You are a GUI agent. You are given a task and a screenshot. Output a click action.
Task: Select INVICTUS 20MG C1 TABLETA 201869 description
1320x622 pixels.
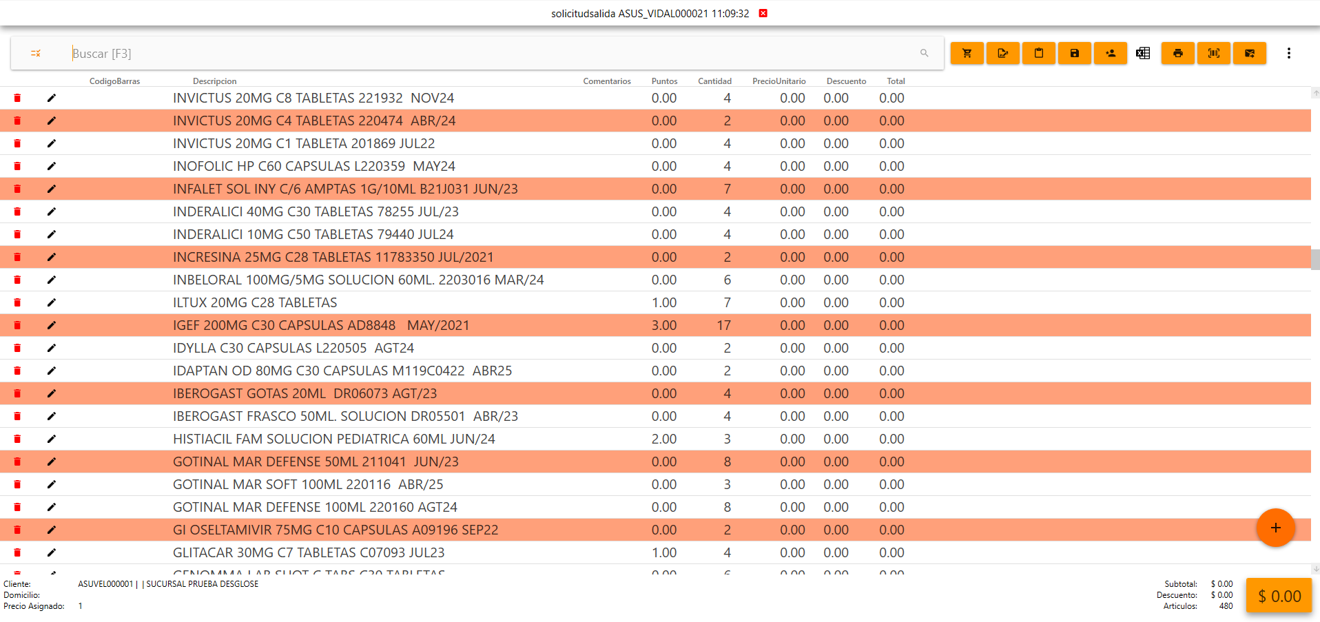click(x=304, y=143)
